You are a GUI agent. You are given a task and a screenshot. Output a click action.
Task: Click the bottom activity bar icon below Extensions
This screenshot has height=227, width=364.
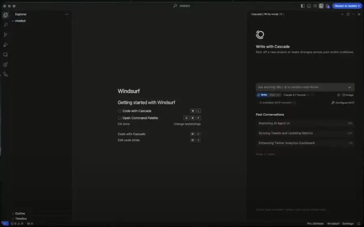[x=6, y=74]
